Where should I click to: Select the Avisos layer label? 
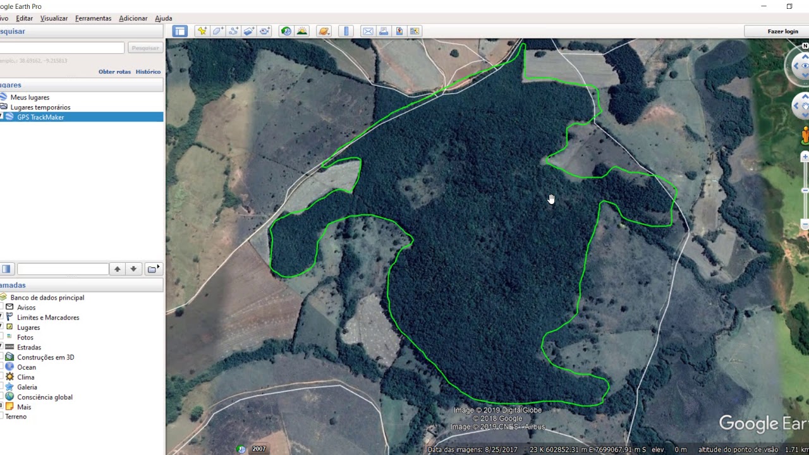[x=27, y=308]
